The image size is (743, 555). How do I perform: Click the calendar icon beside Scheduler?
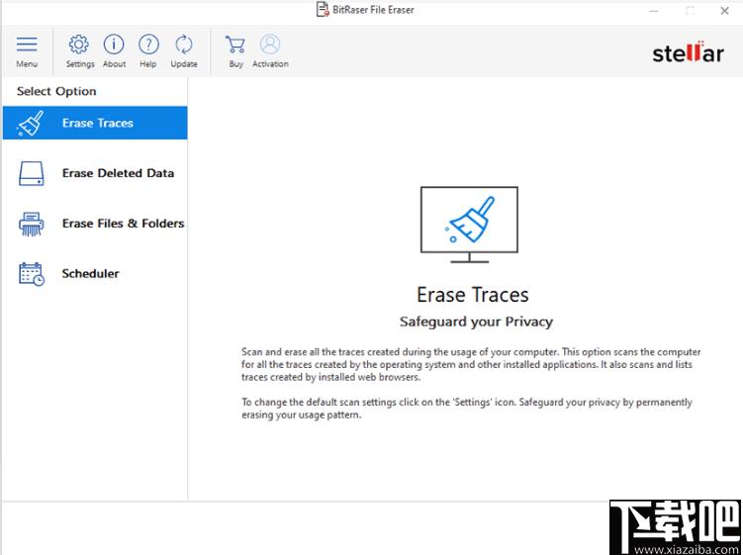[32, 274]
